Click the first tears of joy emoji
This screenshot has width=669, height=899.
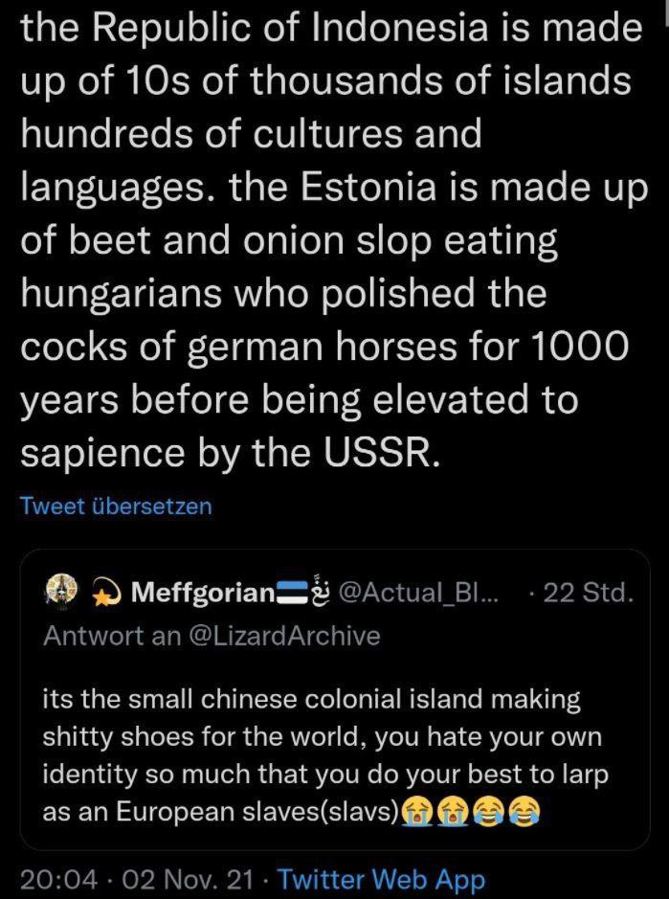pos(488,813)
